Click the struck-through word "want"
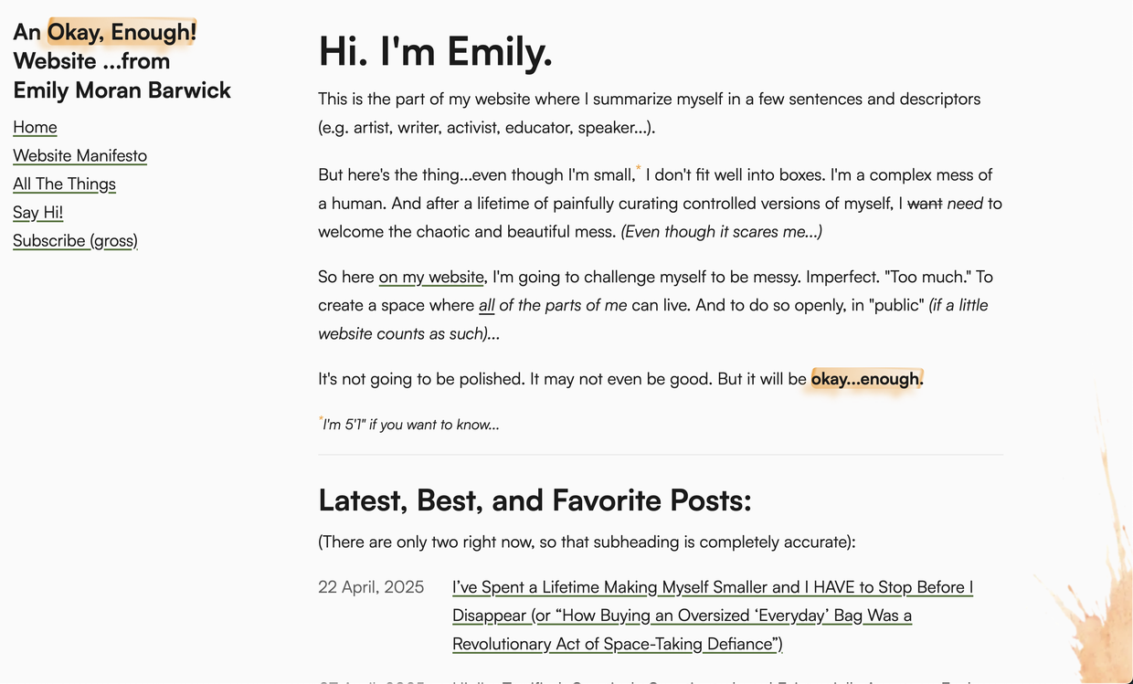 [x=925, y=204]
